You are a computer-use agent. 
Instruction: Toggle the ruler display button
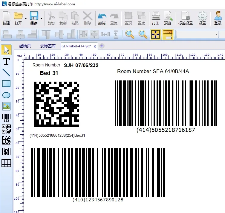tap(168, 35)
